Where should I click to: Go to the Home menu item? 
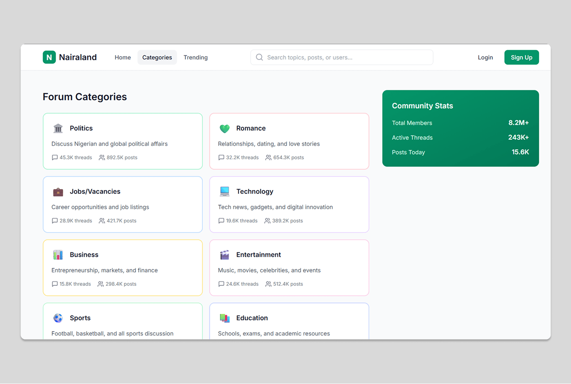pyautogui.click(x=122, y=57)
